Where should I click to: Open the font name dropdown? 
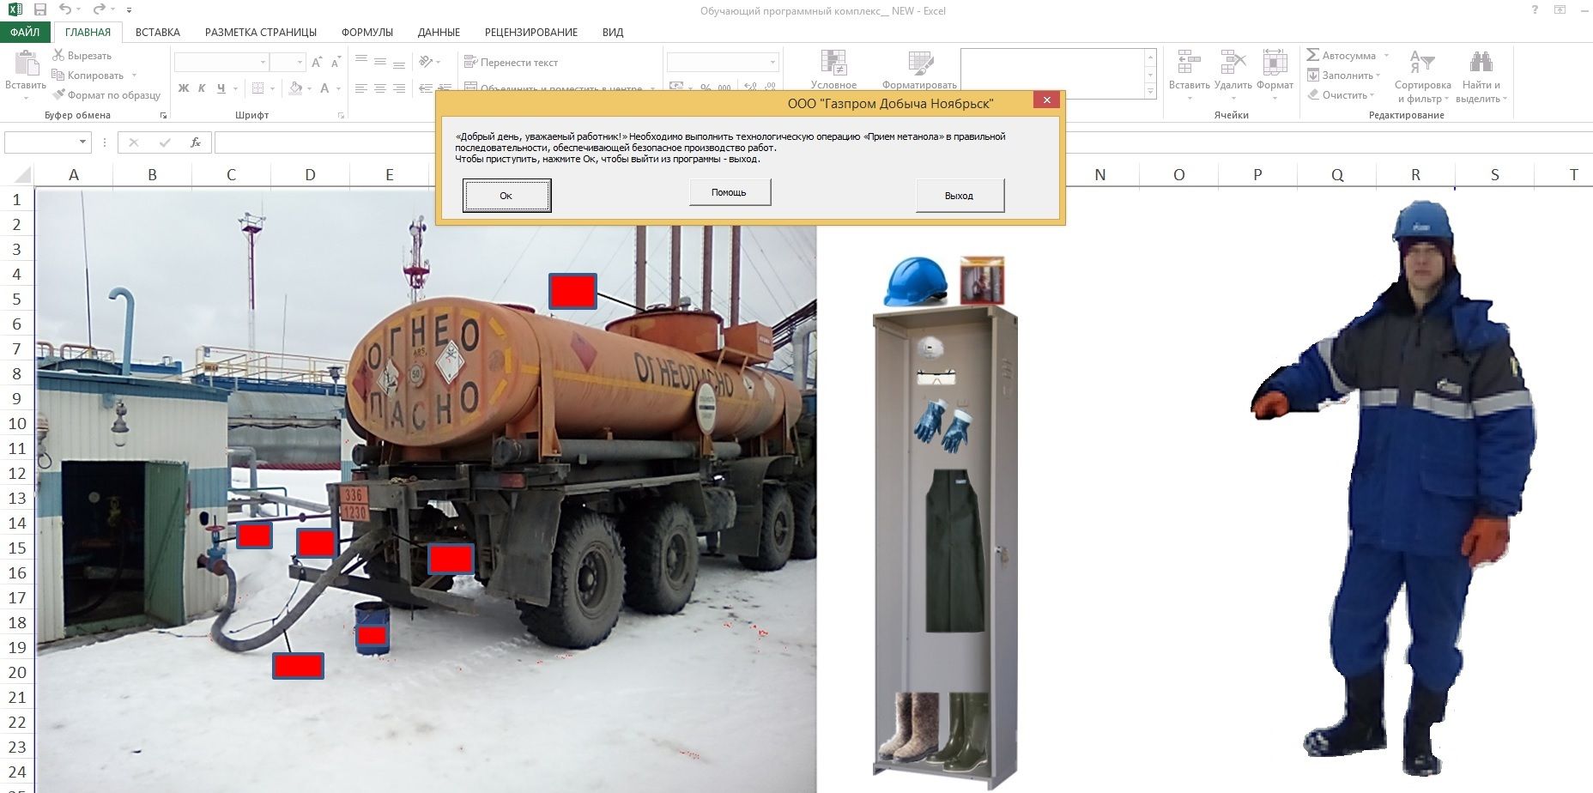coord(263,63)
